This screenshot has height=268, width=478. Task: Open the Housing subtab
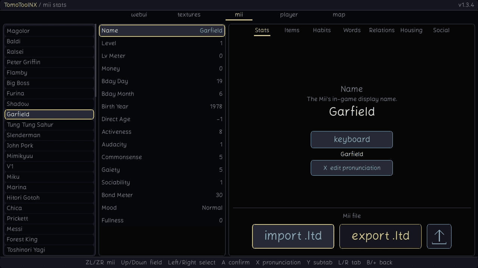pyautogui.click(x=412, y=30)
